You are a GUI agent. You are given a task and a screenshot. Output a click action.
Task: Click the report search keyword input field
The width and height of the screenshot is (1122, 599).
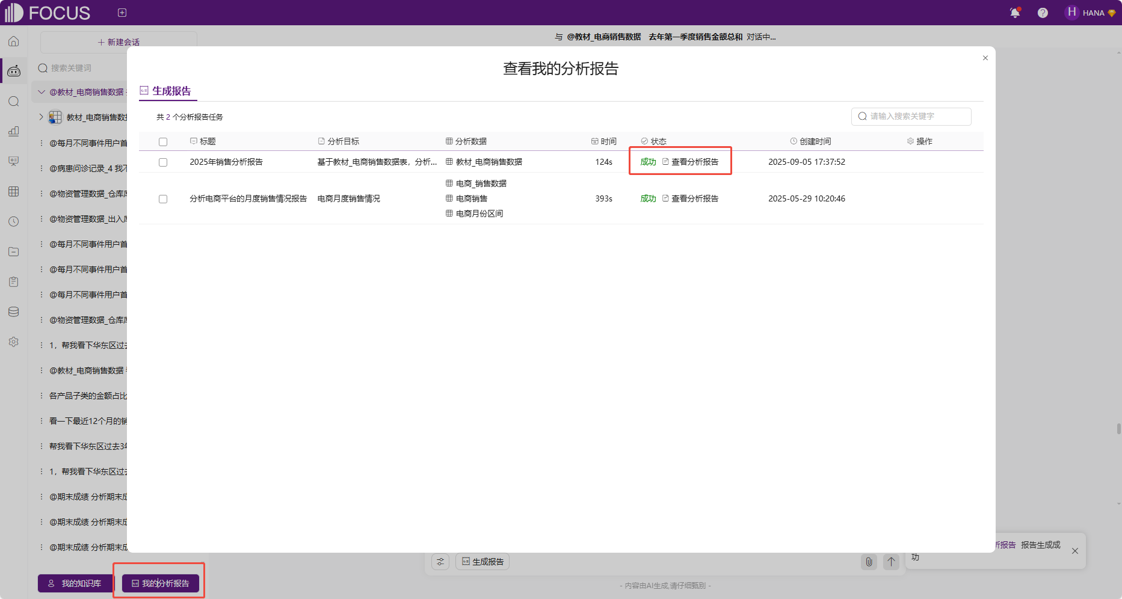[x=910, y=116]
